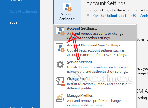Click the Account Settings page heading

point(106,3)
